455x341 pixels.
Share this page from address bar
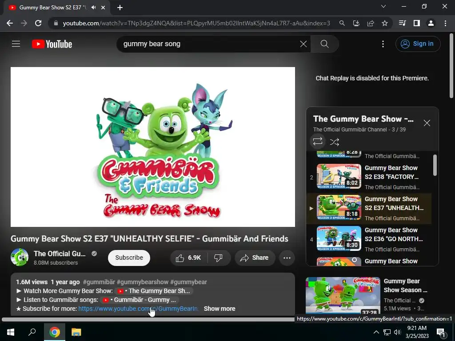[x=371, y=23]
